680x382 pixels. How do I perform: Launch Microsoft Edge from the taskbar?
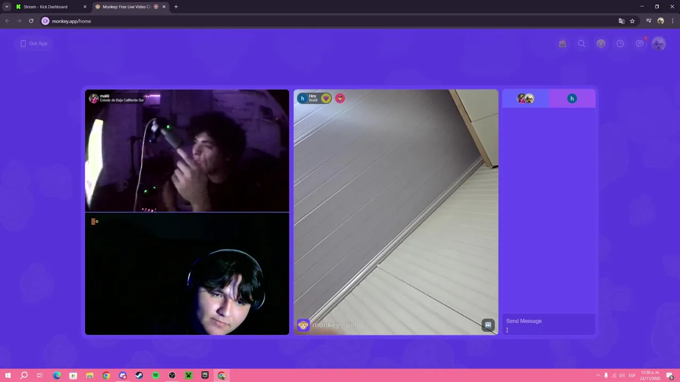click(57, 376)
